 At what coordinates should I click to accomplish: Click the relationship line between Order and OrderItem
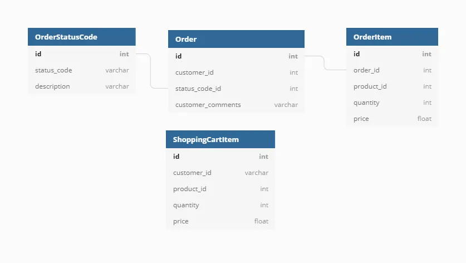324,63
